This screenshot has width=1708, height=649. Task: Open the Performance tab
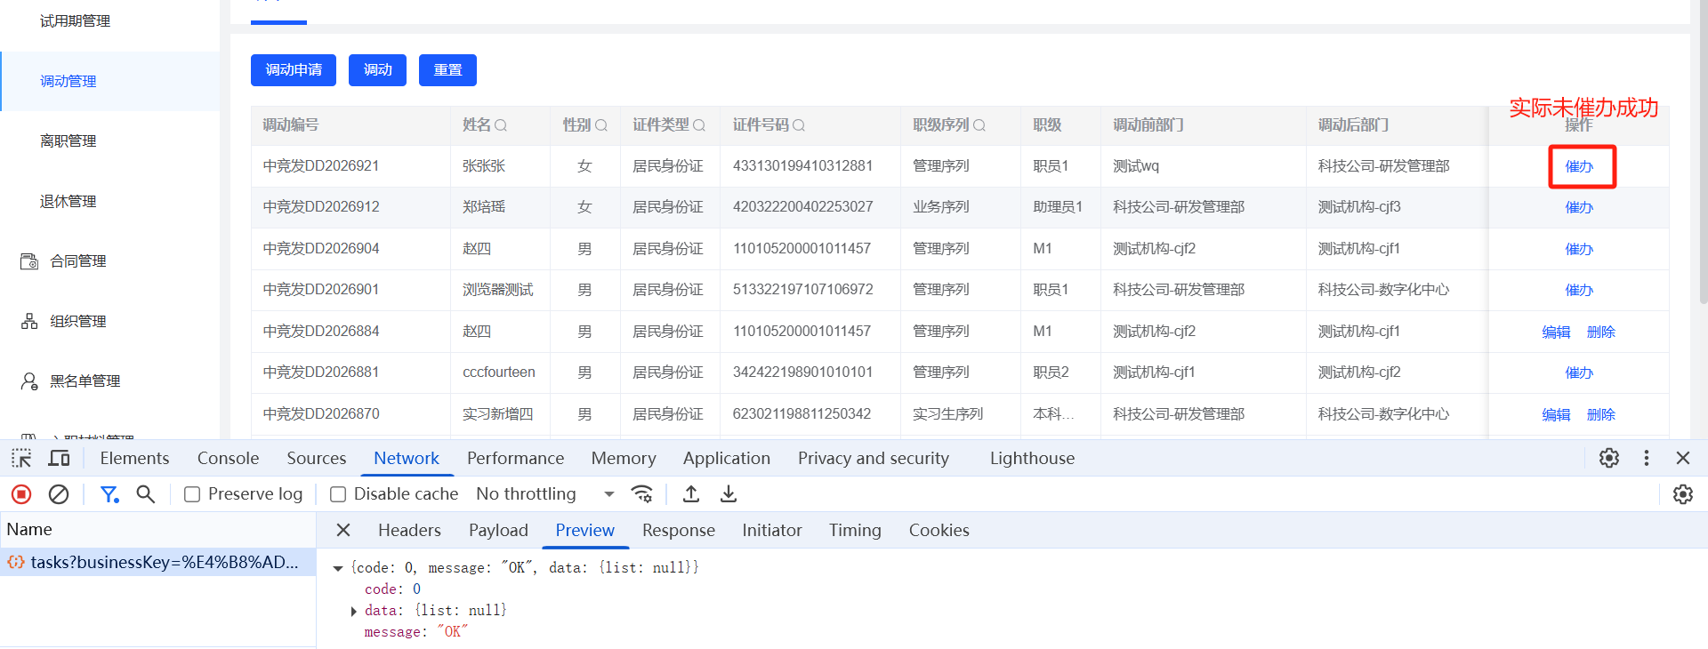[516, 458]
